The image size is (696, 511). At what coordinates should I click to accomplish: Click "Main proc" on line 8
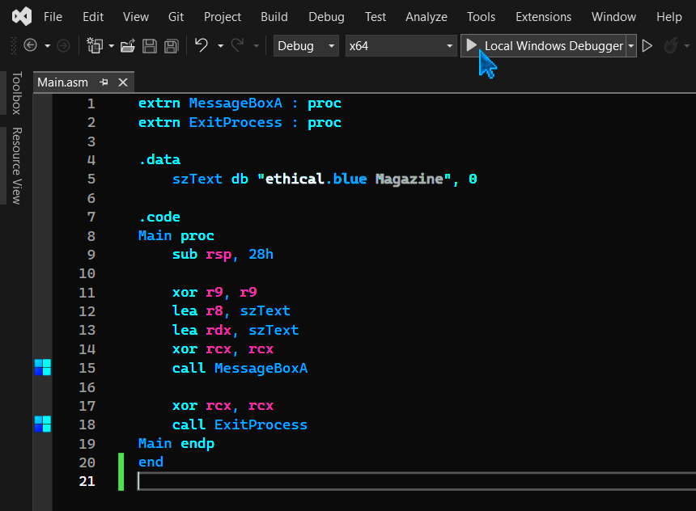(176, 235)
